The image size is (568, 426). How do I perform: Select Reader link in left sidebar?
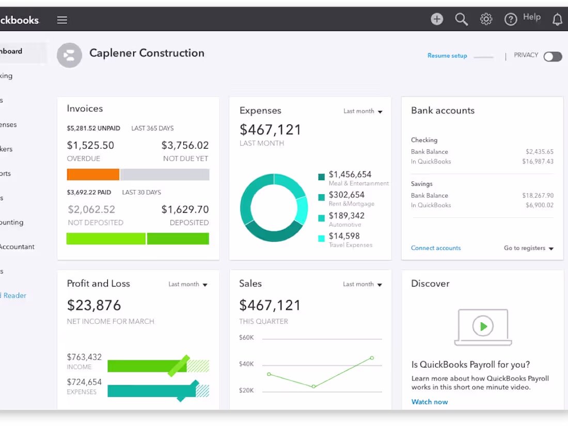click(x=13, y=295)
